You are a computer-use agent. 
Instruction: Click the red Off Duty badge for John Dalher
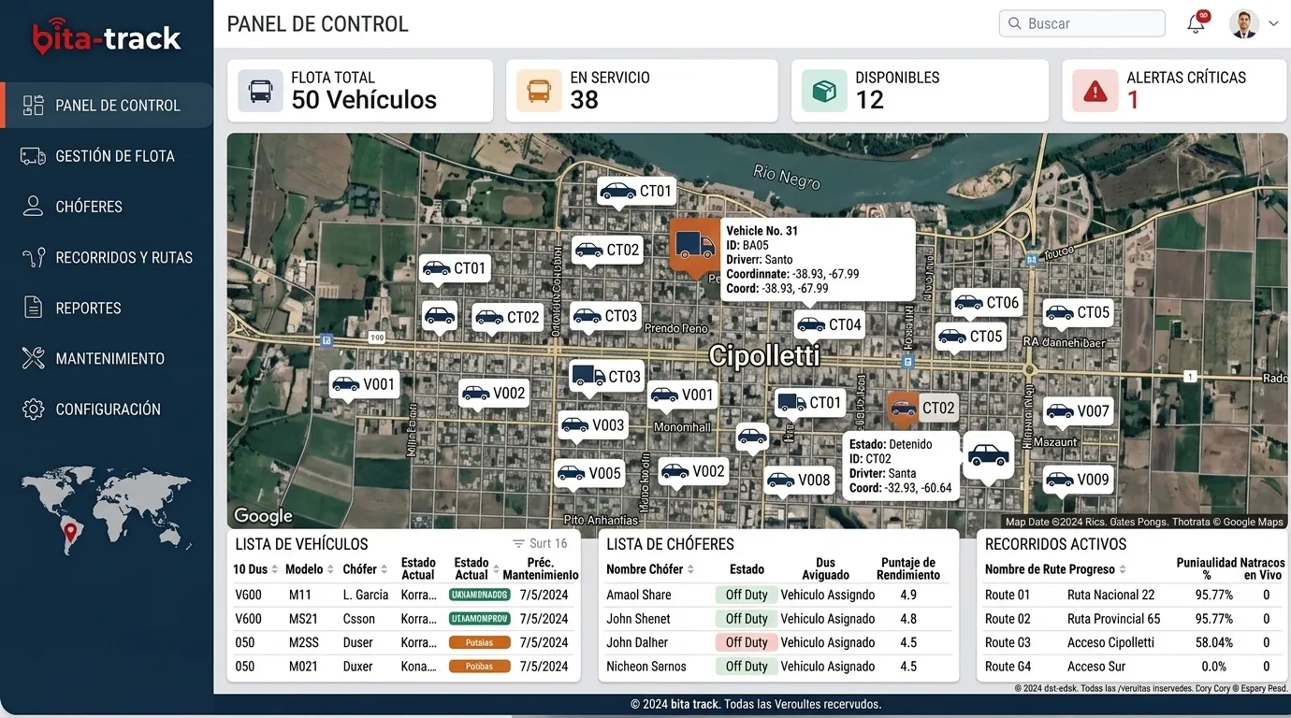(747, 642)
